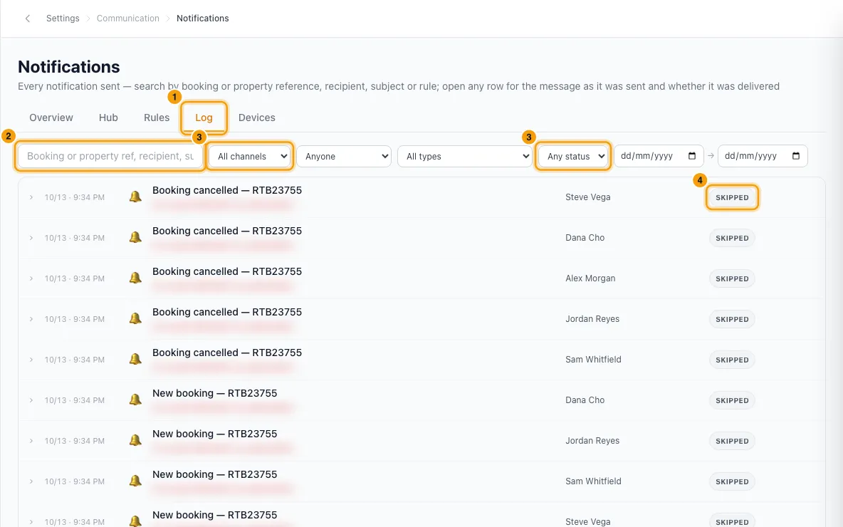Open the Devices tab
The height and width of the screenshot is (527, 843).
(256, 118)
